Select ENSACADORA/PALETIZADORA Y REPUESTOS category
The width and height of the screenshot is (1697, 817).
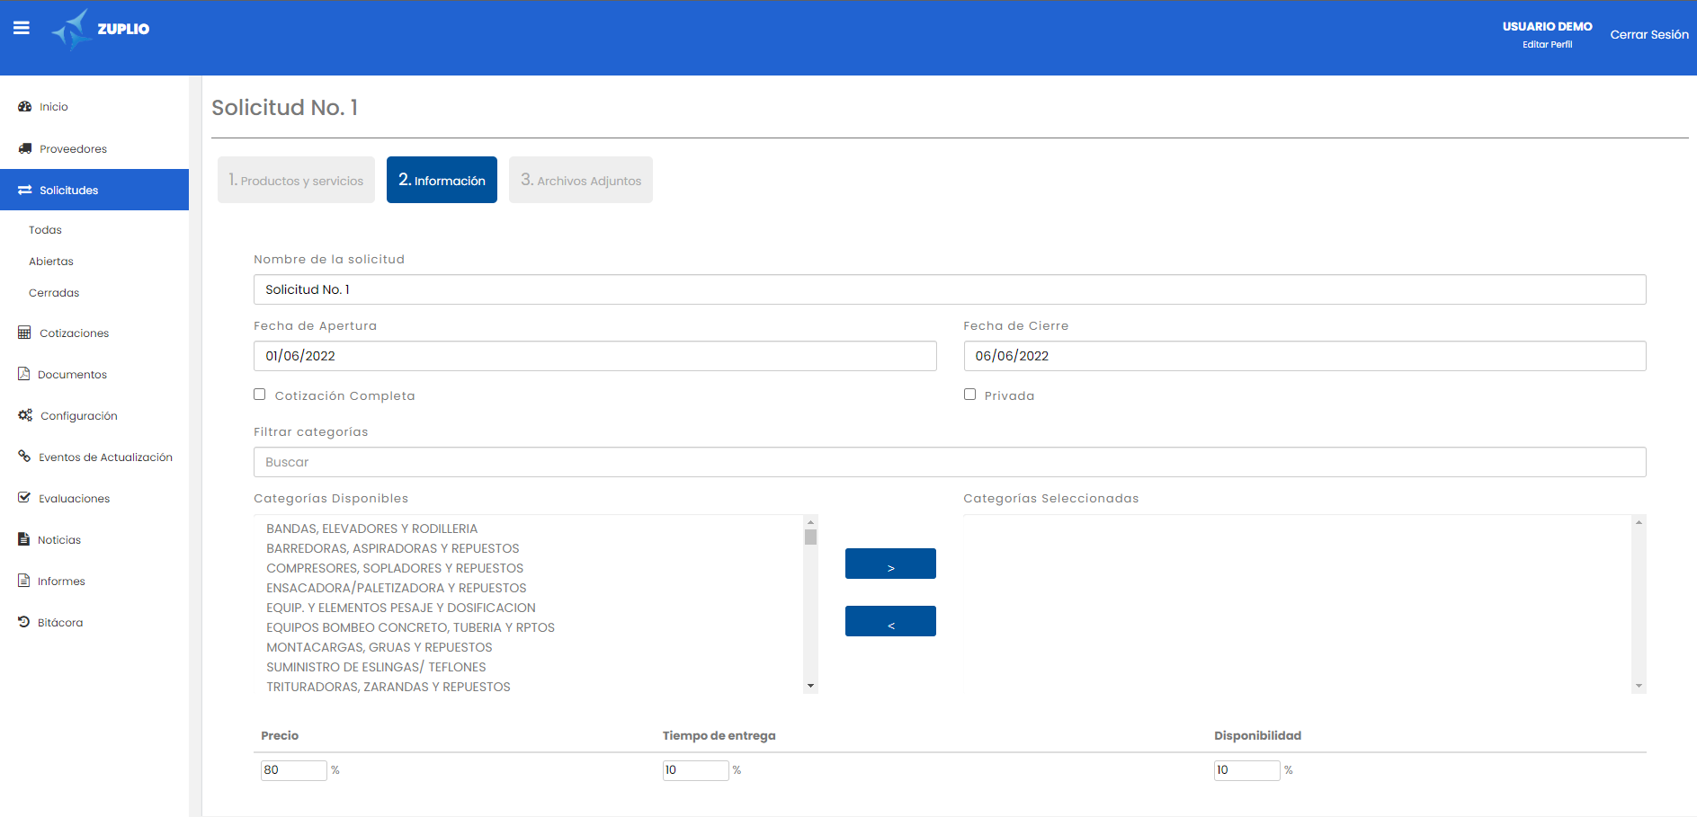click(396, 588)
